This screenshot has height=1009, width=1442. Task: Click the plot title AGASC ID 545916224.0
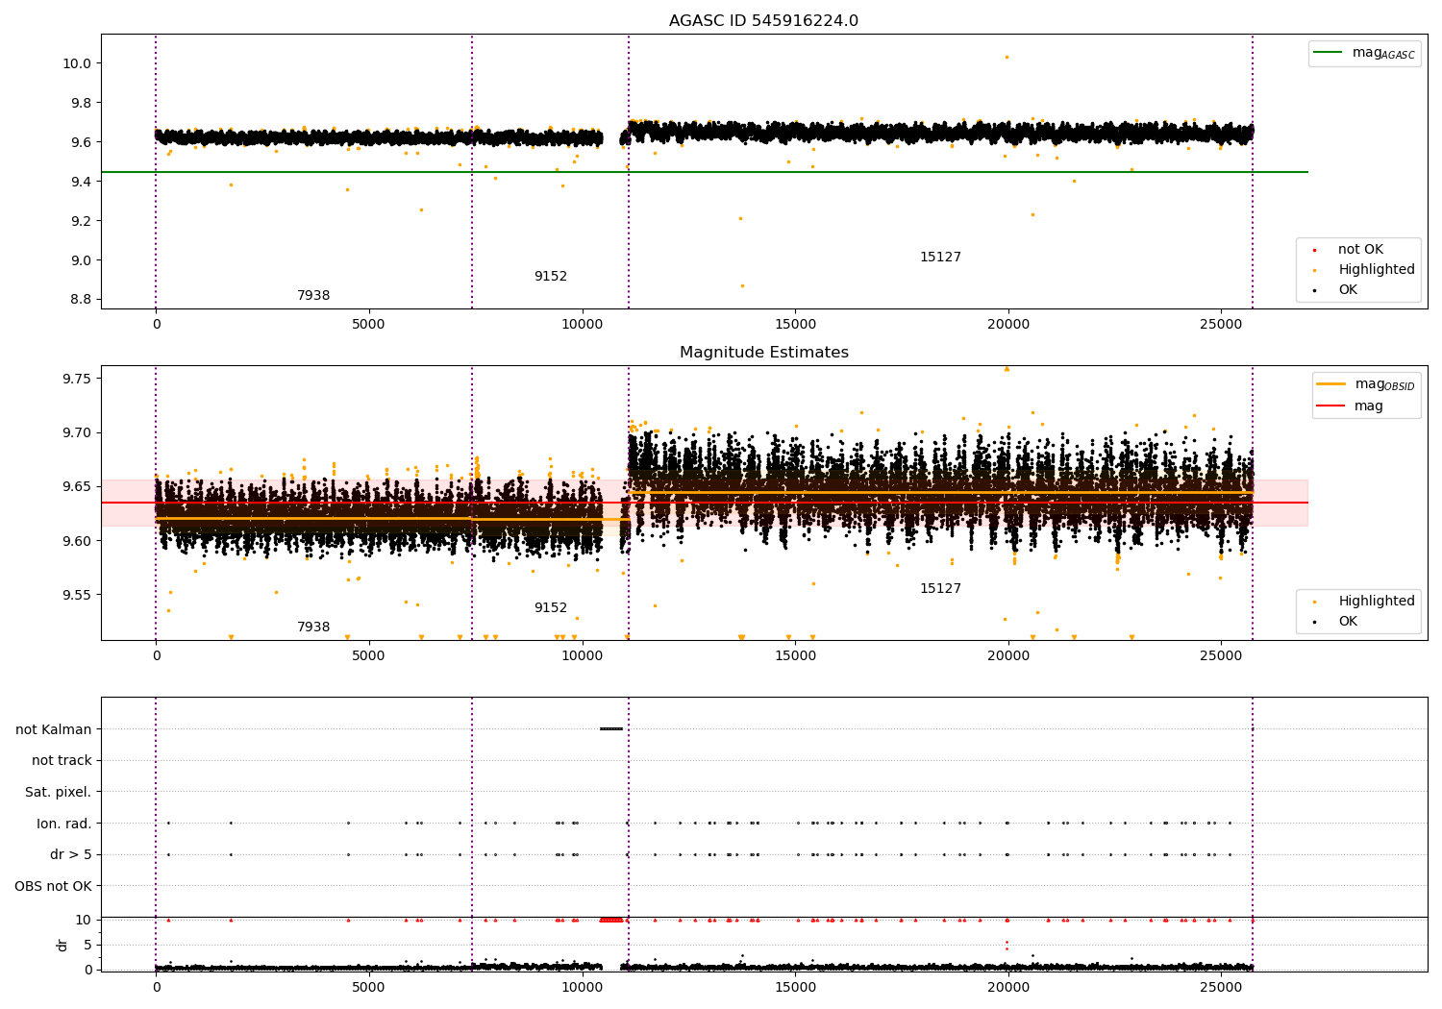(763, 21)
